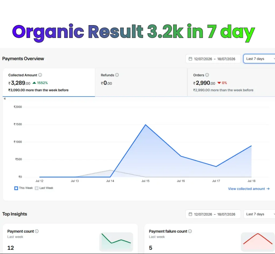
Task: Click the Jul 17 low point on chart
Action: [216, 167]
